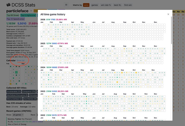The width and height of the screenshot is (185, 126).
Task: Click the '5,501G' total games figure
Action: pos(22,24)
